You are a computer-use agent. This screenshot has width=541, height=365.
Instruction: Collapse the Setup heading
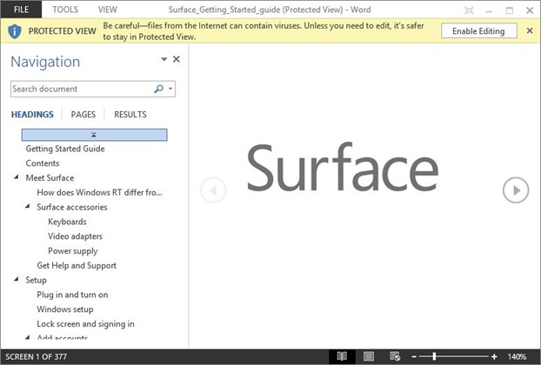[x=17, y=279]
